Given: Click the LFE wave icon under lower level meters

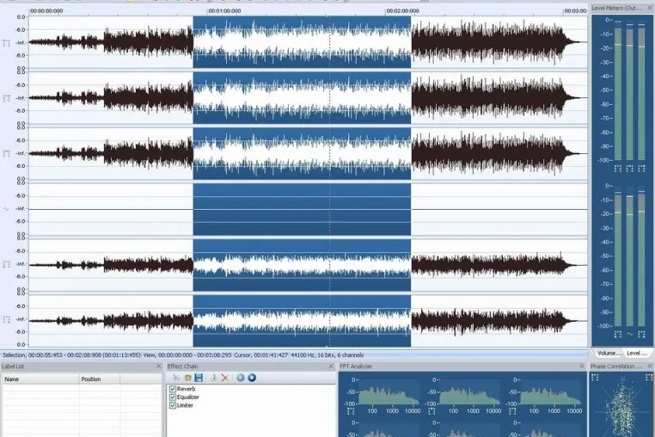Looking at the screenshot, I should pyautogui.click(x=629, y=334).
